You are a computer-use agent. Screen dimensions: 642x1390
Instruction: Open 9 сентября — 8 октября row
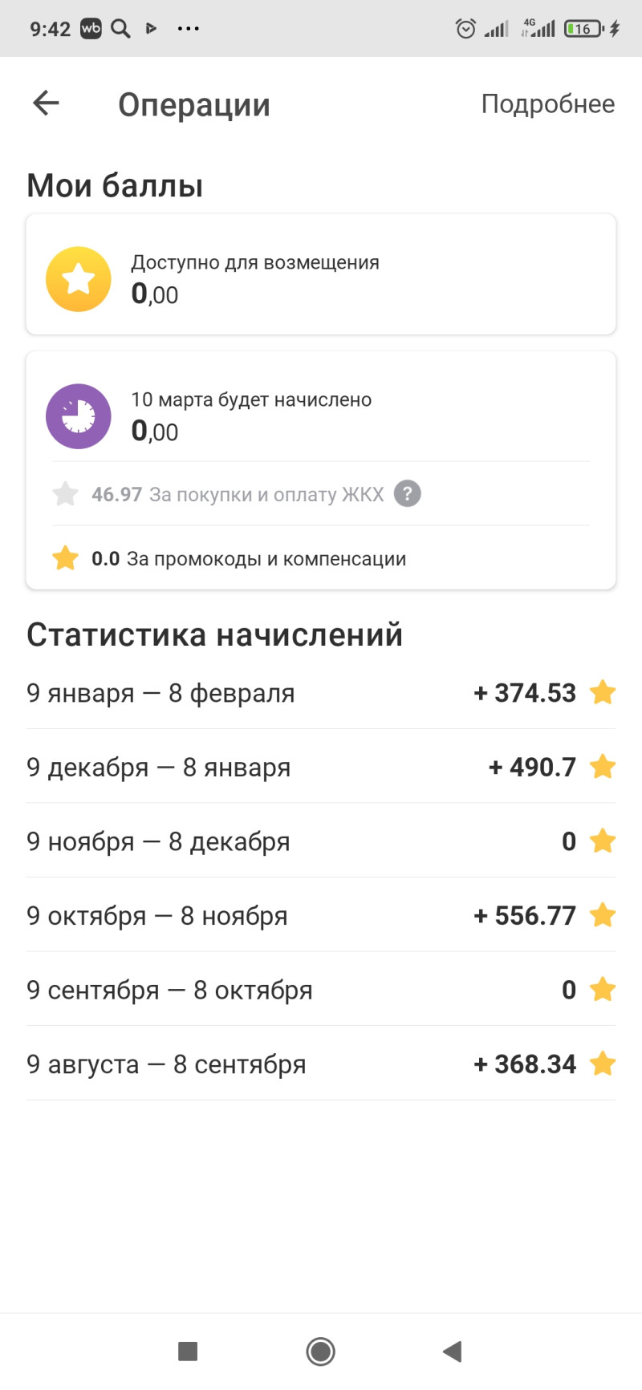169,991
